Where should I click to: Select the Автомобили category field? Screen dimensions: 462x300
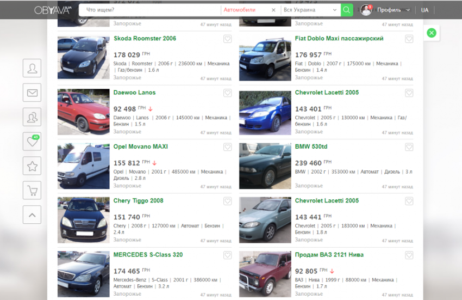point(246,10)
